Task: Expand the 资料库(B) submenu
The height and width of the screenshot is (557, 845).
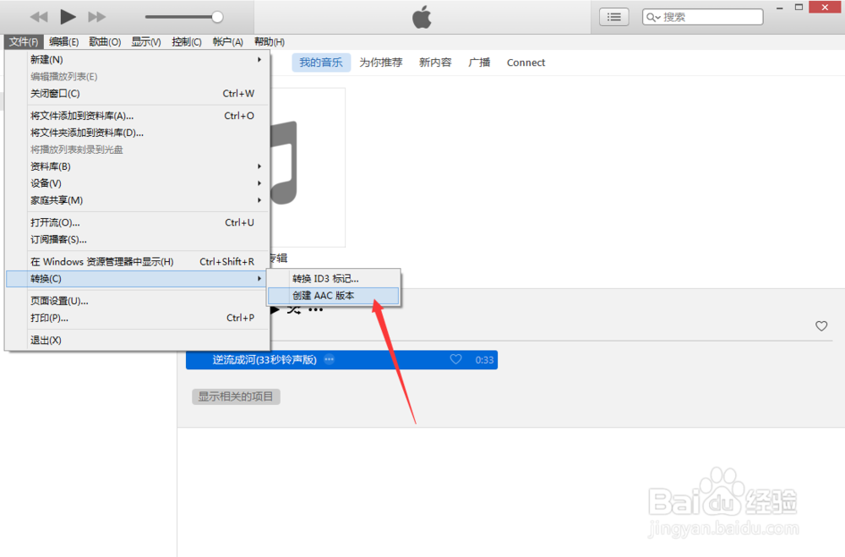Action: tap(259, 167)
